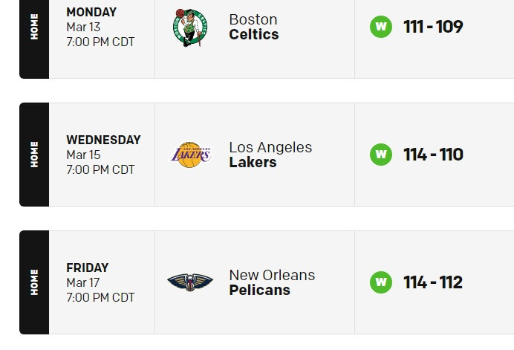This screenshot has width=514, height=350.
Task: Open the Boston Celtics team name link
Action: (254, 27)
